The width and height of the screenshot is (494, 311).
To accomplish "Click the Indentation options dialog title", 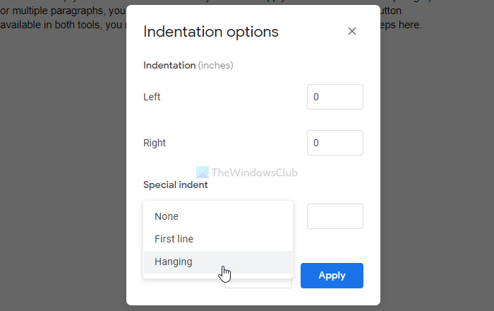I will tap(210, 32).
